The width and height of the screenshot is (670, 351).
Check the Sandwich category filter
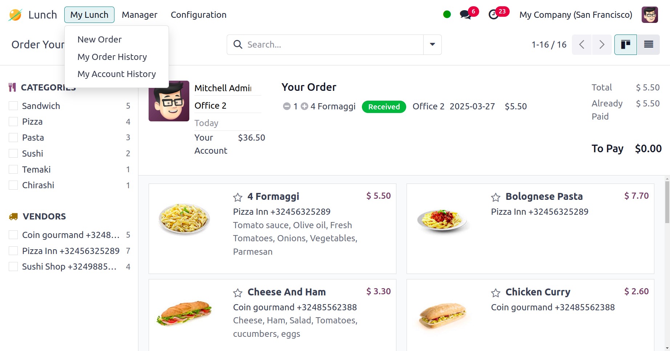[x=13, y=106]
